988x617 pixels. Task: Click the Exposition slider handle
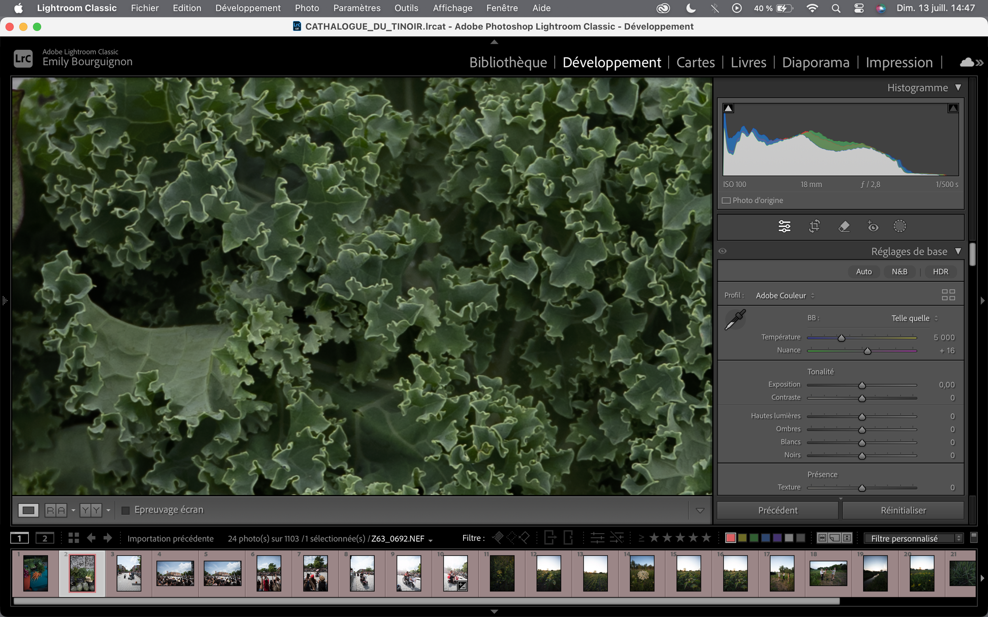tap(862, 385)
